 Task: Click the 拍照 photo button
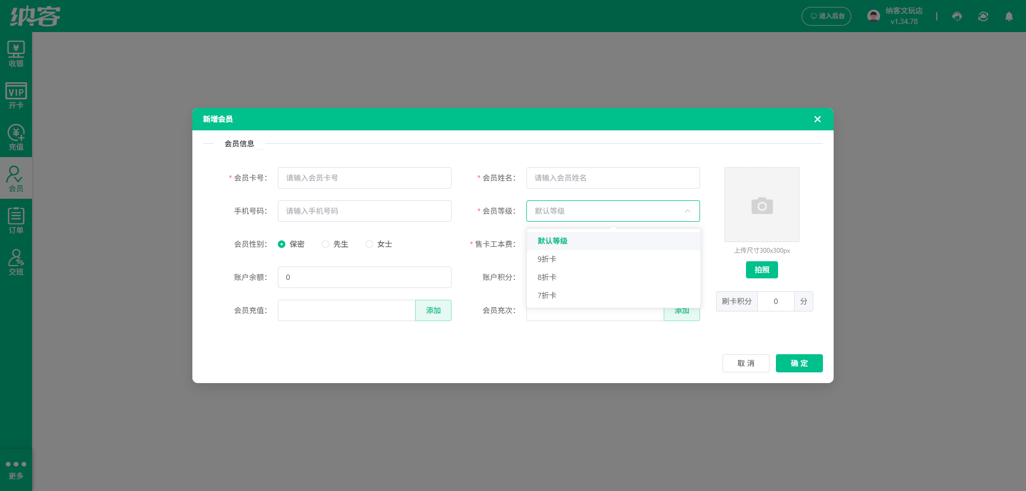[762, 270]
